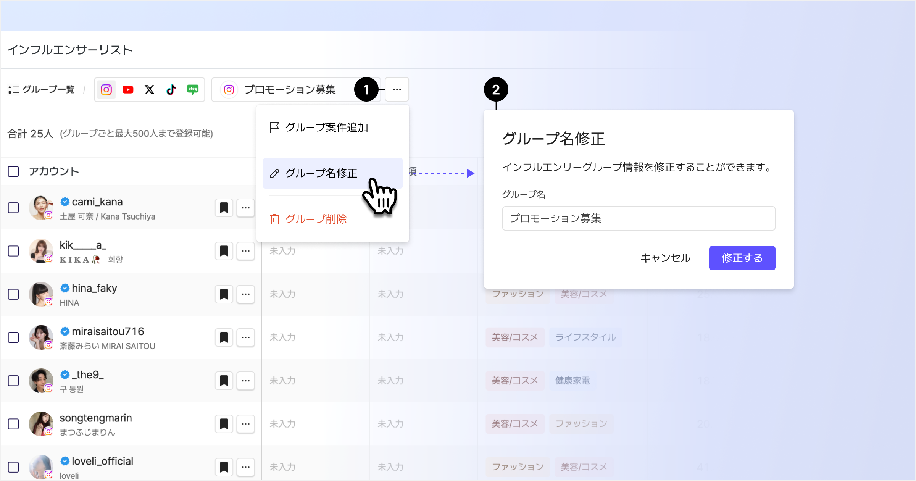Open the グループ一覧 list link
This screenshot has height=481, width=916.
point(42,90)
